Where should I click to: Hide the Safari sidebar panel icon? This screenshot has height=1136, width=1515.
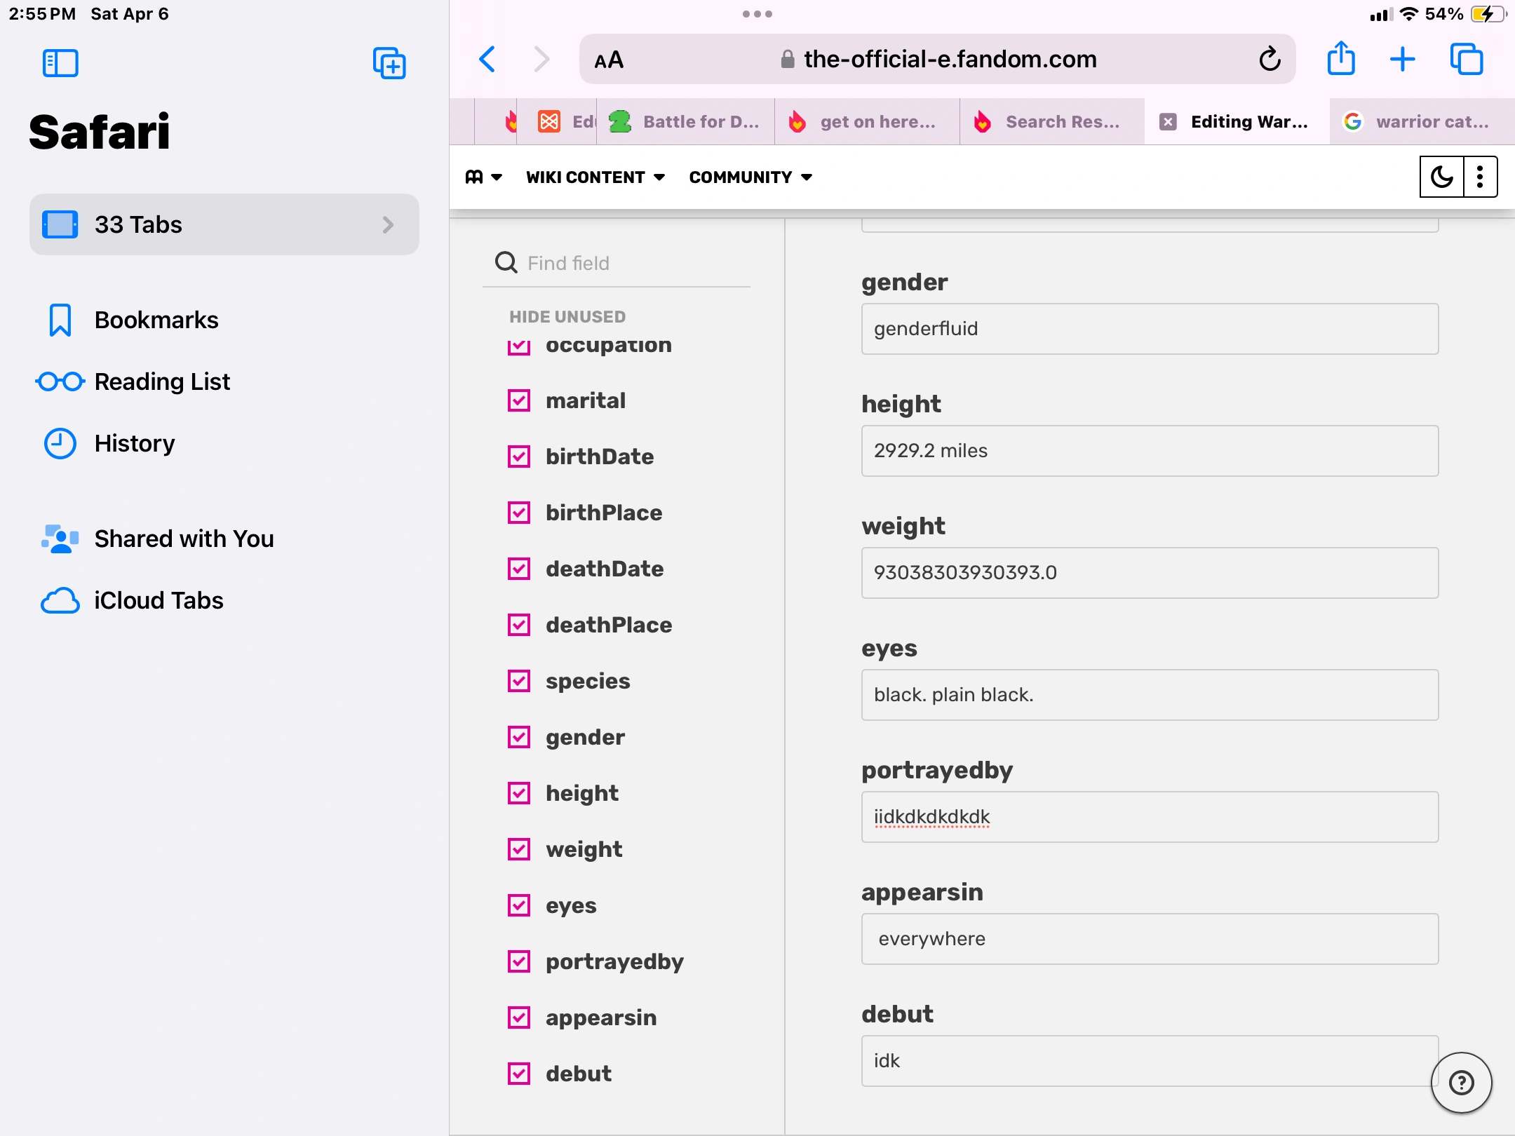click(x=60, y=63)
